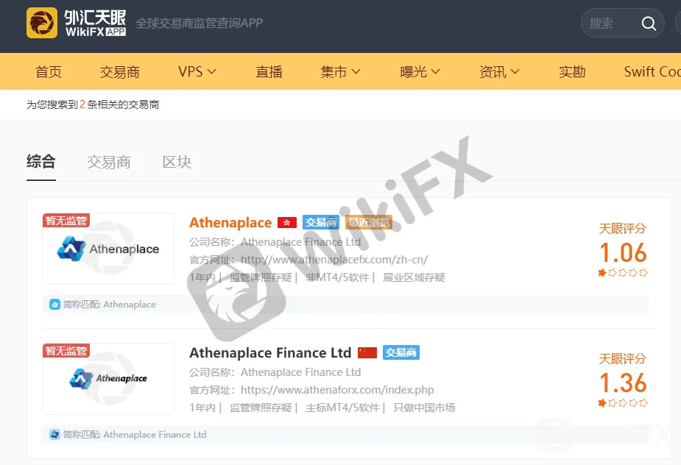Open the athenaplacefx.com website link

334,260
